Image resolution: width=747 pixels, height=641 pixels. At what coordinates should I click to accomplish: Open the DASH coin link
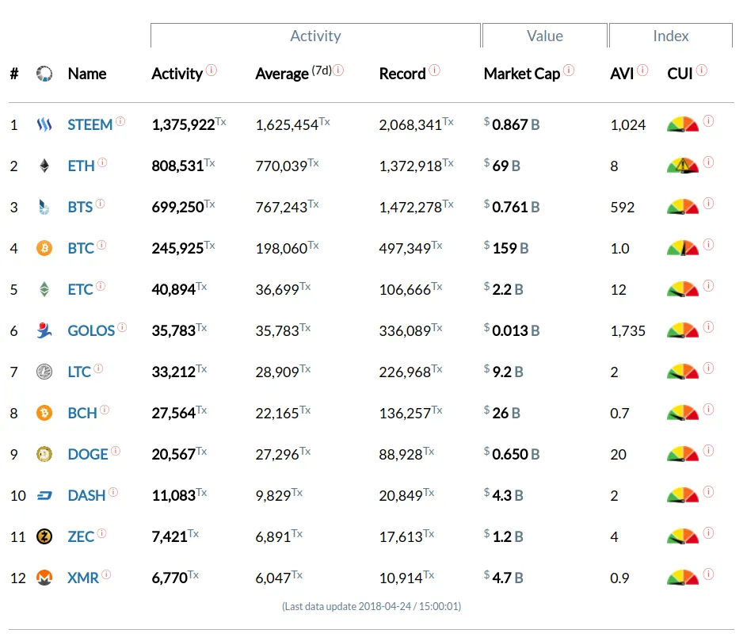(x=86, y=496)
